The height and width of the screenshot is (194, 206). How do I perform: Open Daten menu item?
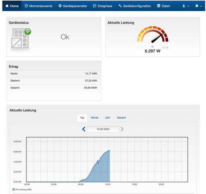(164, 6)
